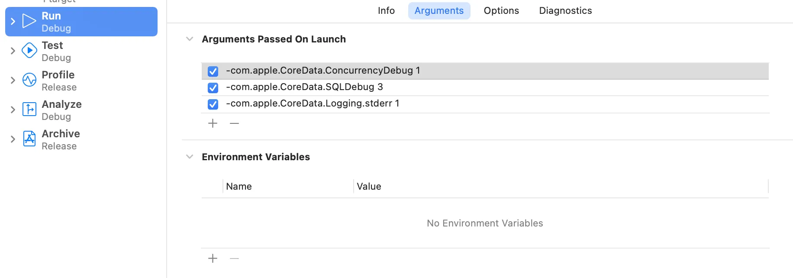Click the Value column header
Image resolution: width=793 pixels, height=278 pixels.
[369, 187]
